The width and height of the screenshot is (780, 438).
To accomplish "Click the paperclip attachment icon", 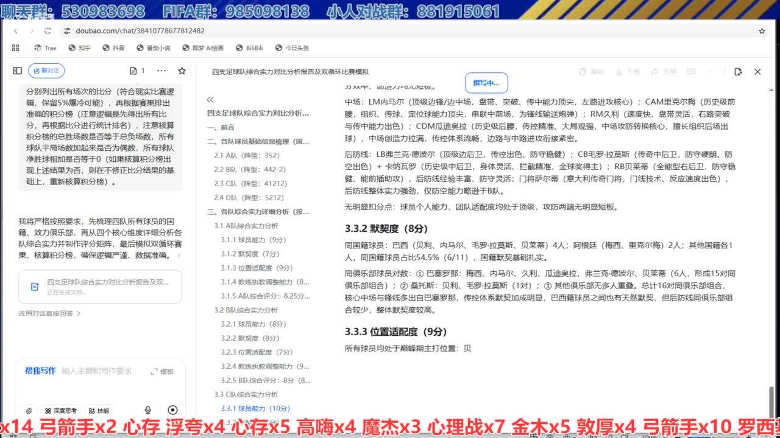I will (x=29, y=411).
